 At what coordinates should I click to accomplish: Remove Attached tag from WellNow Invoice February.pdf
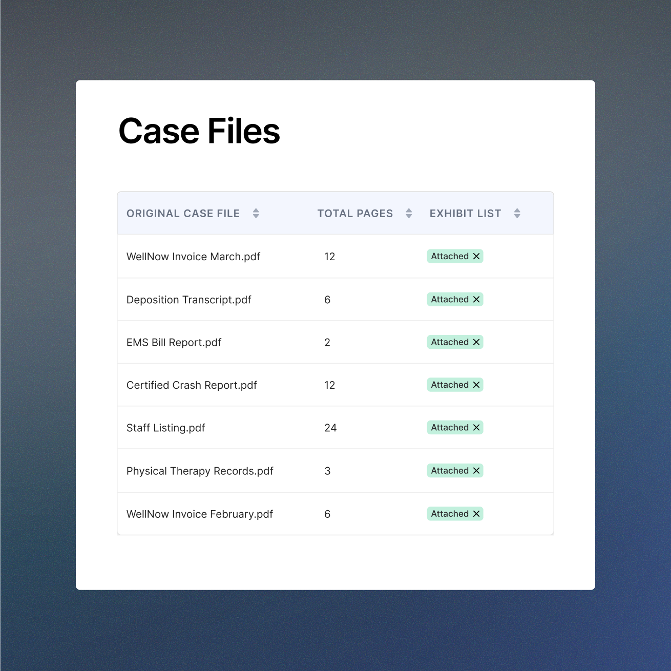476,514
